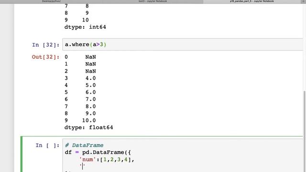Screen dimensions: 306x172
Task: Select the p16_pandas_part_5 Jupyter Notebook tab
Action: coord(252,1)
